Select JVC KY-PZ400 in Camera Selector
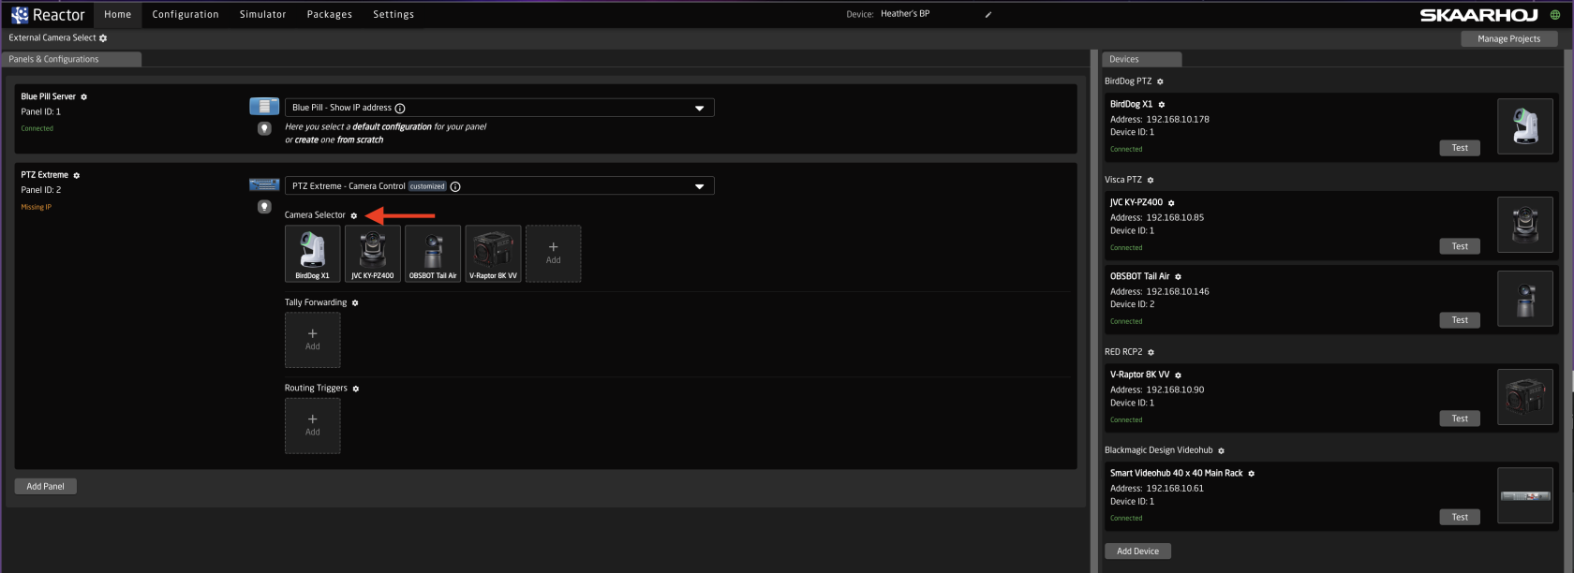The height and width of the screenshot is (573, 1574). pyautogui.click(x=373, y=254)
